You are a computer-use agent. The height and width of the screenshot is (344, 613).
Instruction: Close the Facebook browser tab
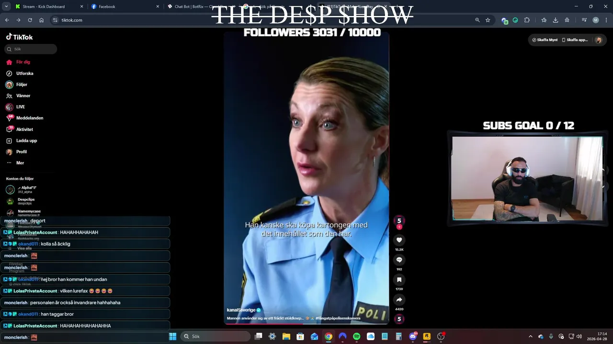click(158, 7)
